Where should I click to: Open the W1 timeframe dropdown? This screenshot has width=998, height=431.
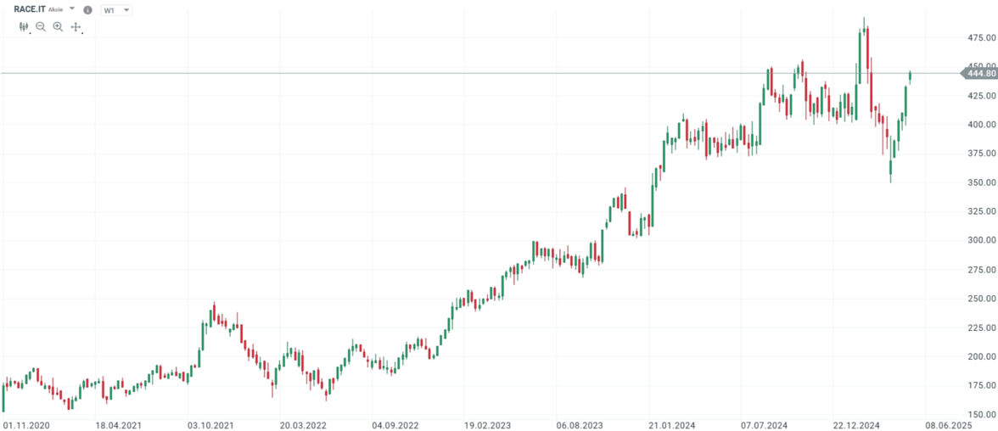tap(116, 10)
